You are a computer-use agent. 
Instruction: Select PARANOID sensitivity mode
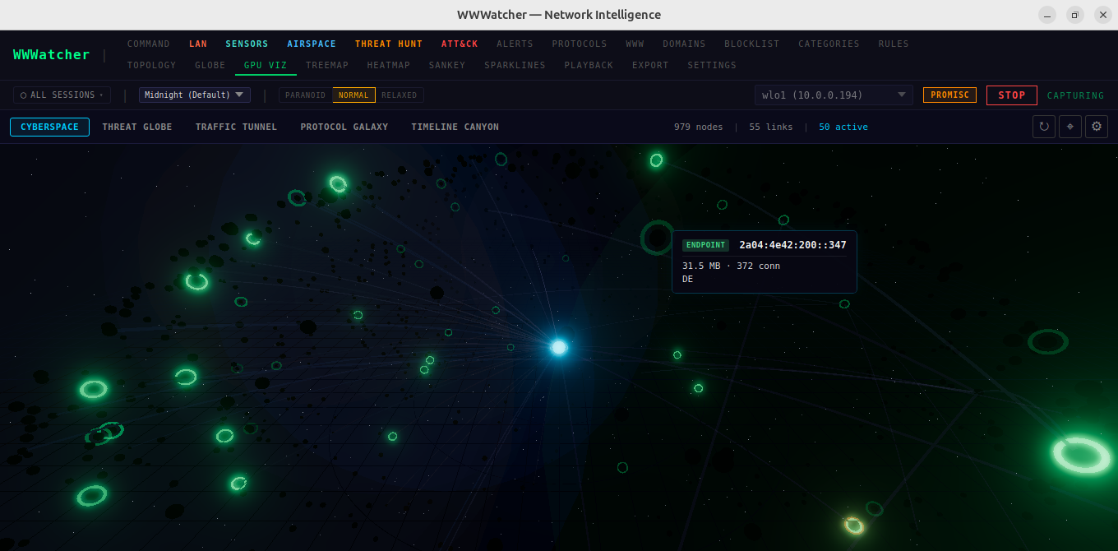pyautogui.click(x=306, y=95)
